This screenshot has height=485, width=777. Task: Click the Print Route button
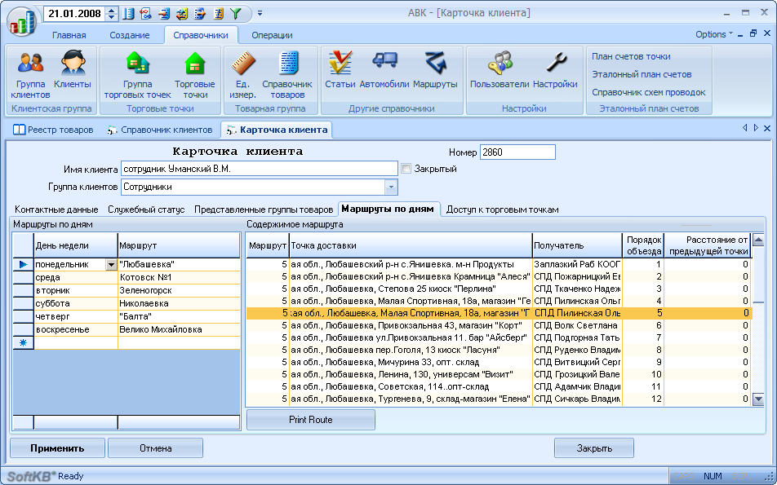(x=311, y=420)
